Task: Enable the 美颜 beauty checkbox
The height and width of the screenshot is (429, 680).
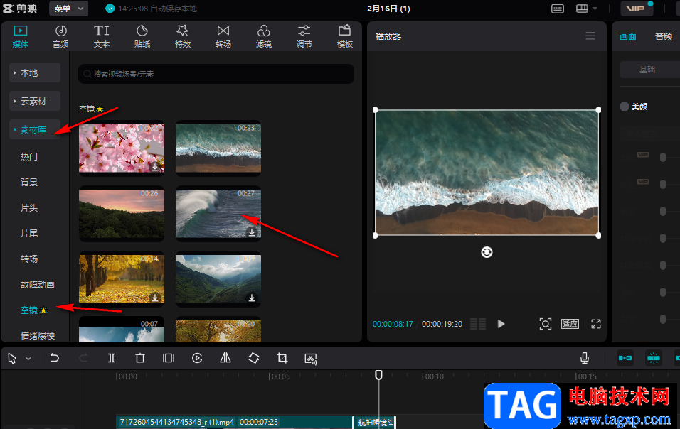Action: [x=625, y=107]
